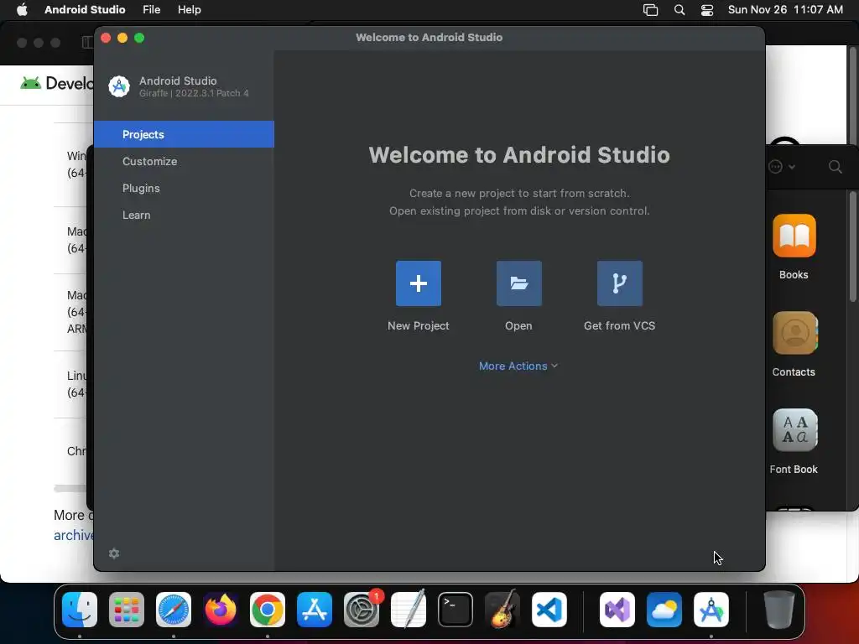Open Finder from the Dock
Image resolution: width=859 pixels, height=644 pixels.
click(80, 609)
